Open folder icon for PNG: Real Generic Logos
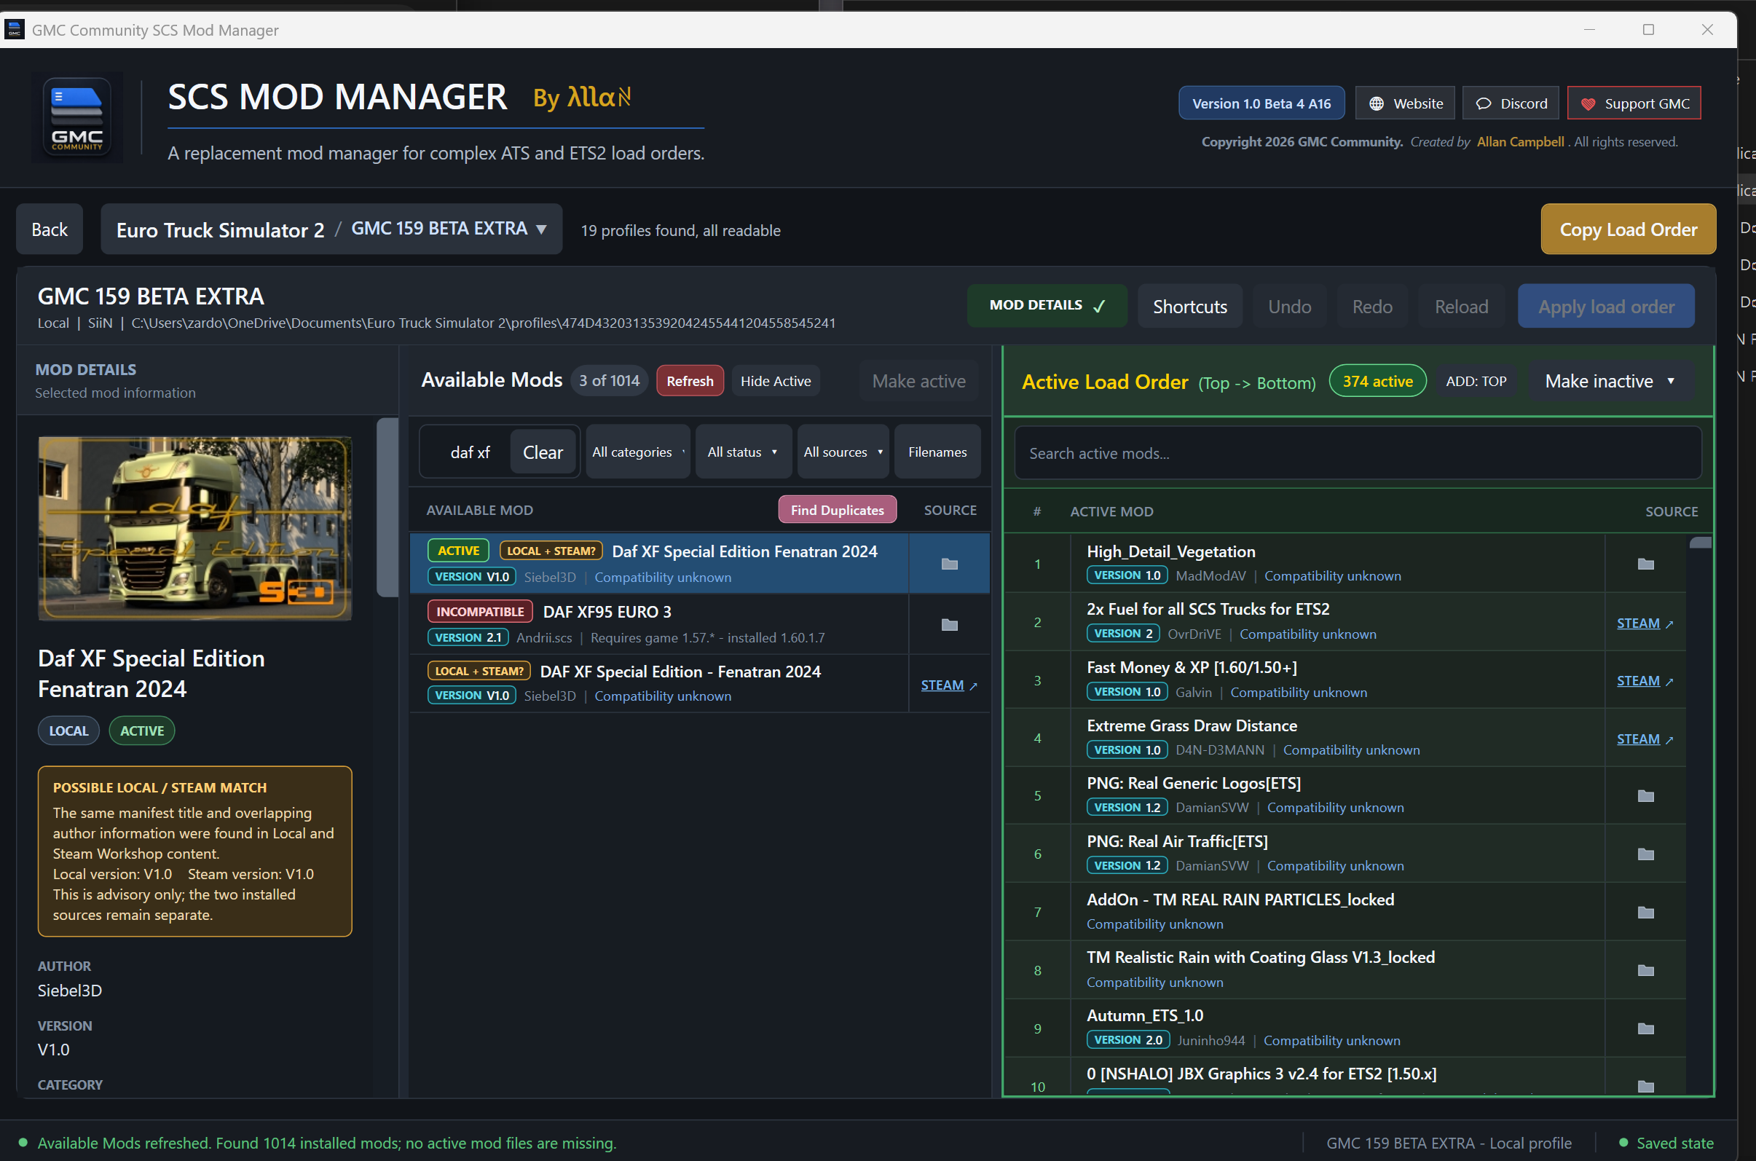1756x1161 pixels. pos(1645,796)
